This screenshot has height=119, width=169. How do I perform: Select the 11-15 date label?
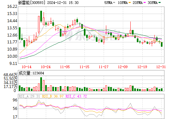(x=84, y=67)
